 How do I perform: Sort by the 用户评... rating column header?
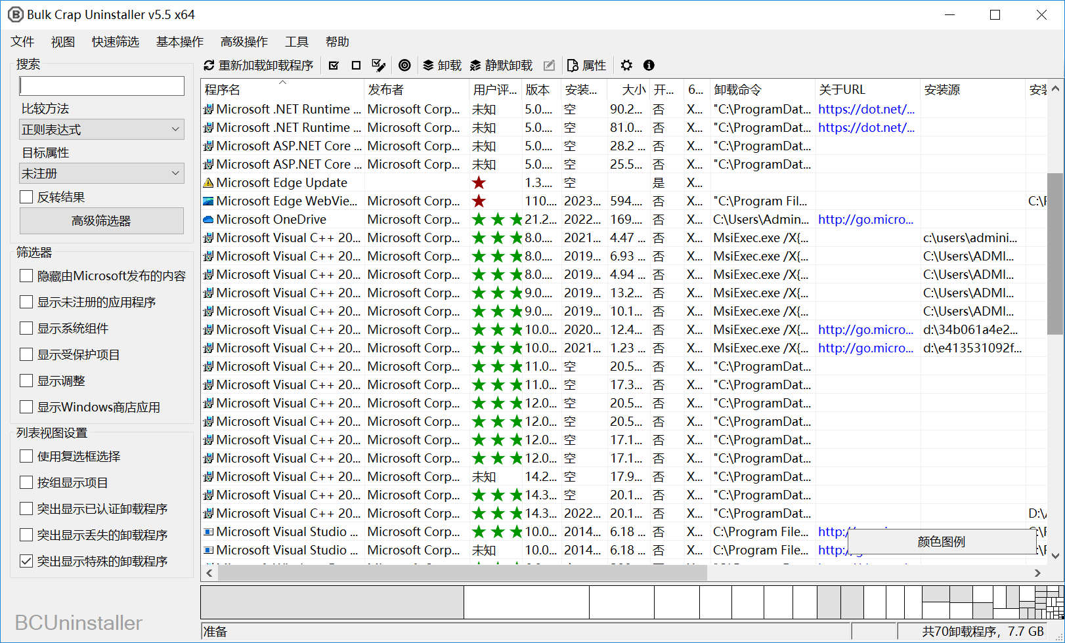coord(495,90)
